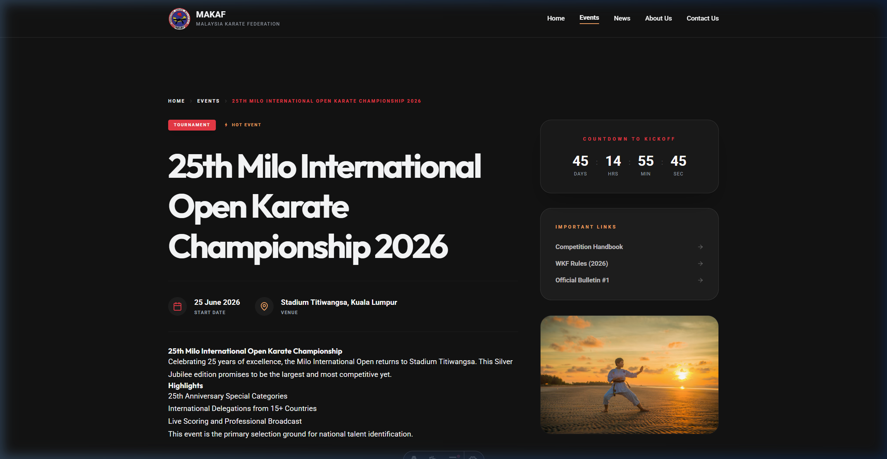
Task: Click '25th Anniversary Special Categories' line
Action: point(228,396)
